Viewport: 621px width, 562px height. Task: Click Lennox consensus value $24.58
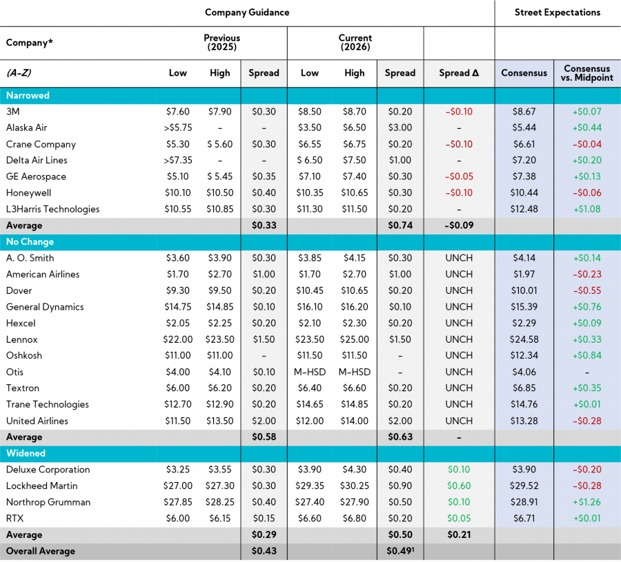[x=524, y=339]
